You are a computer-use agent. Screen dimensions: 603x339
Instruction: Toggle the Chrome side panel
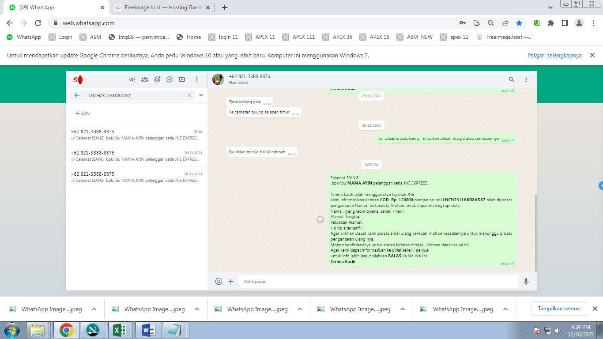[x=565, y=23]
